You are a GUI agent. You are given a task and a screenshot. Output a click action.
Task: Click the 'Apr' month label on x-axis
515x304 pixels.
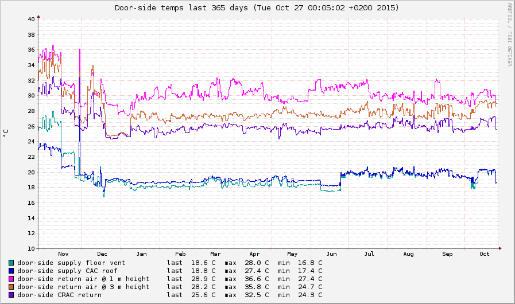pos(254,254)
